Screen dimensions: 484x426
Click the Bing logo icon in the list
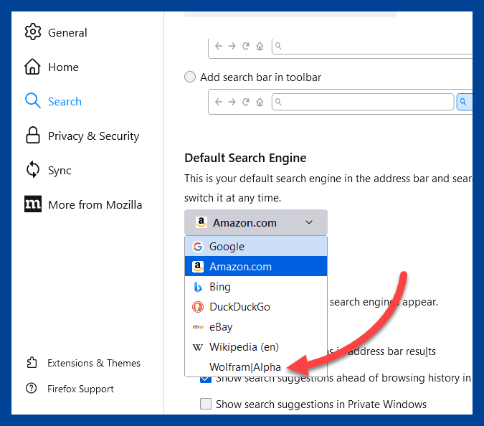pyautogui.click(x=198, y=287)
